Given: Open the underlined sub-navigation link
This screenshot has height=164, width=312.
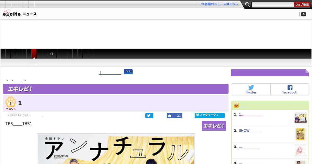Looking at the screenshot, I should (x=32, y=63).
